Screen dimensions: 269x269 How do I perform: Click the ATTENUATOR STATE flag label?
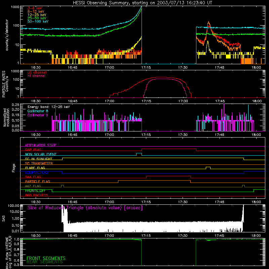[x=41, y=145]
